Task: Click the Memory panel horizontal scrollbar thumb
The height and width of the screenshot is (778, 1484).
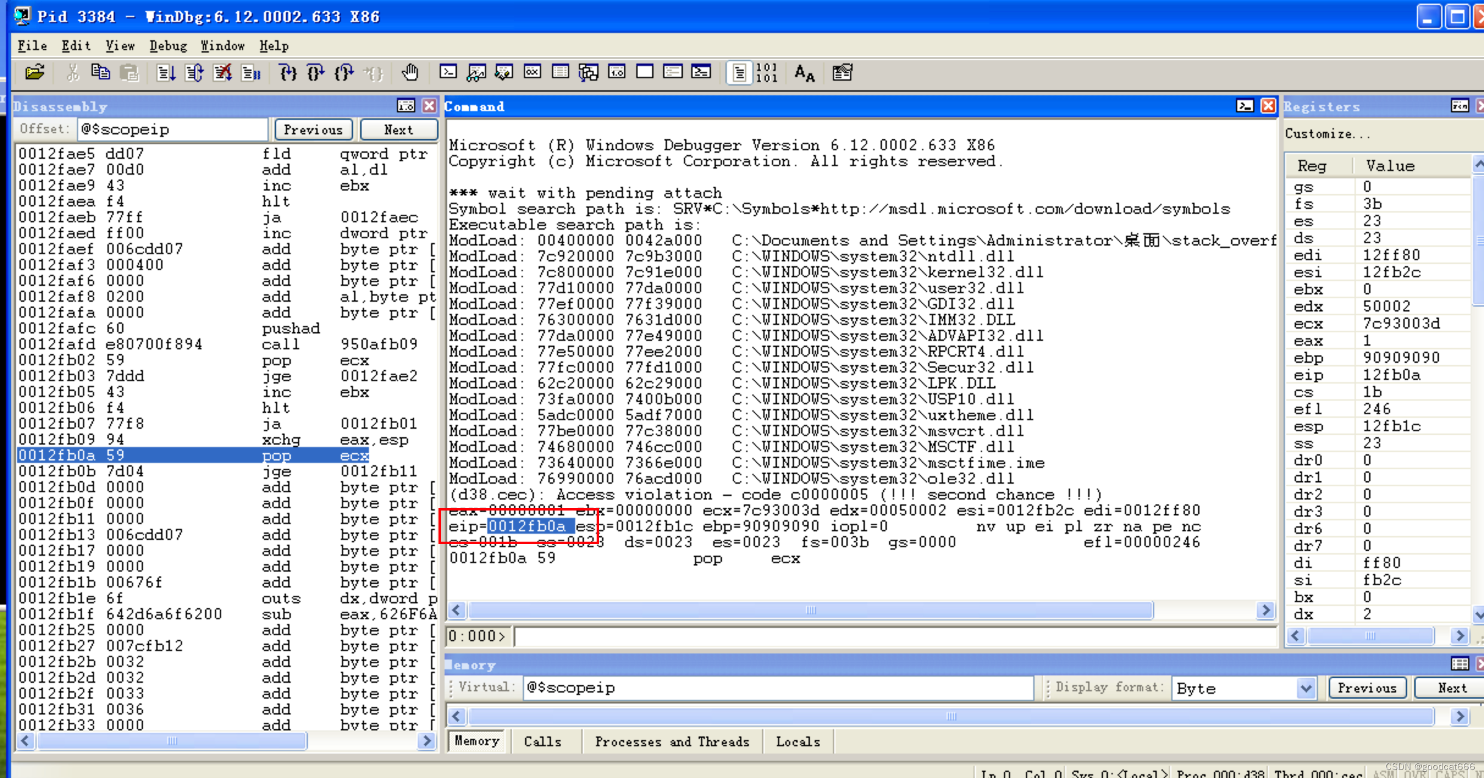Action: point(951,716)
